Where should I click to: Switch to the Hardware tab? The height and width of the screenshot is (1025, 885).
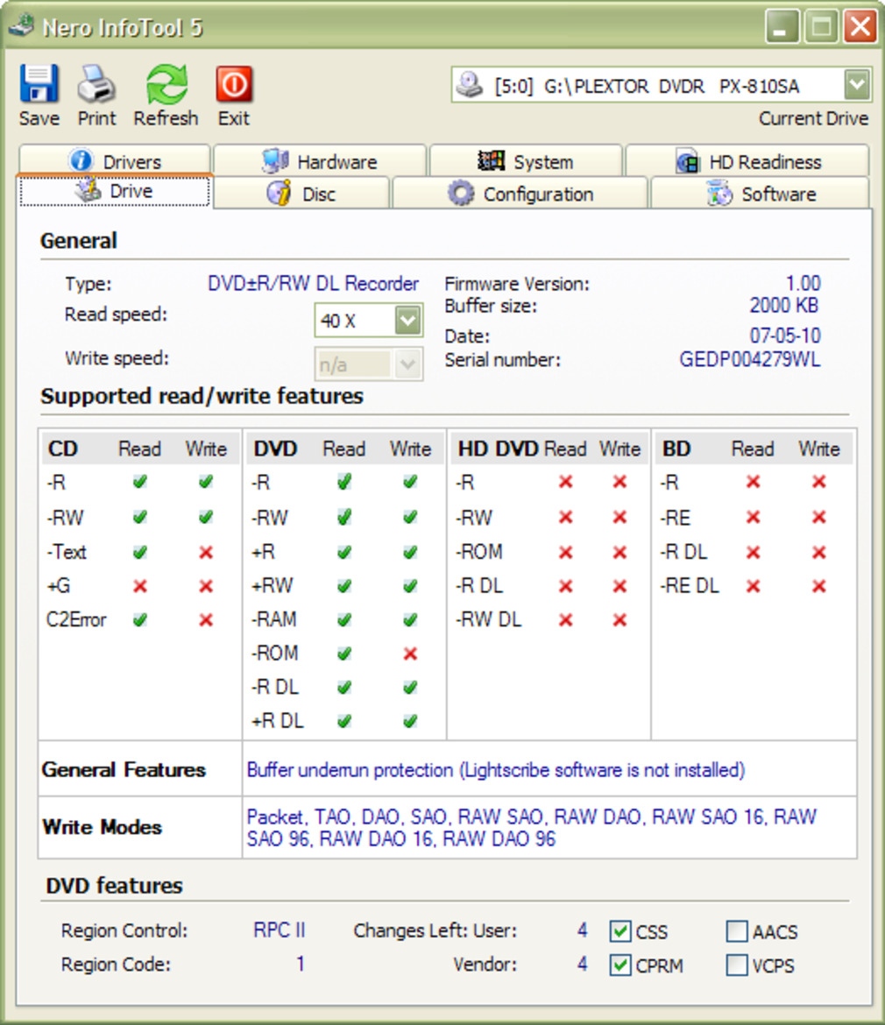(x=320, y=161)
